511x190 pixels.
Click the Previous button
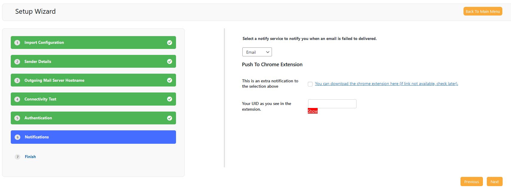point(472,181)
